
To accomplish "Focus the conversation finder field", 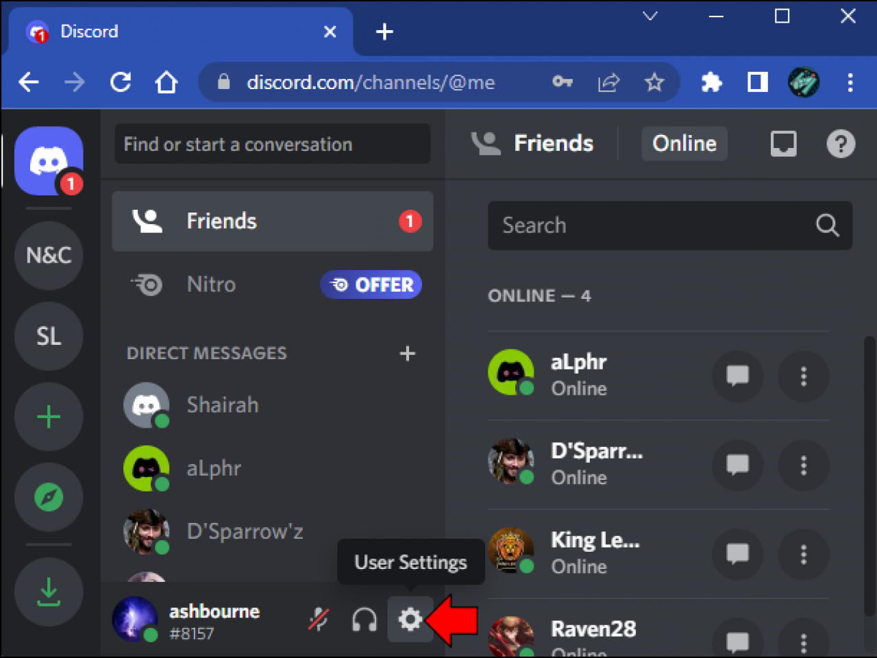I will [x=272, y=144].
